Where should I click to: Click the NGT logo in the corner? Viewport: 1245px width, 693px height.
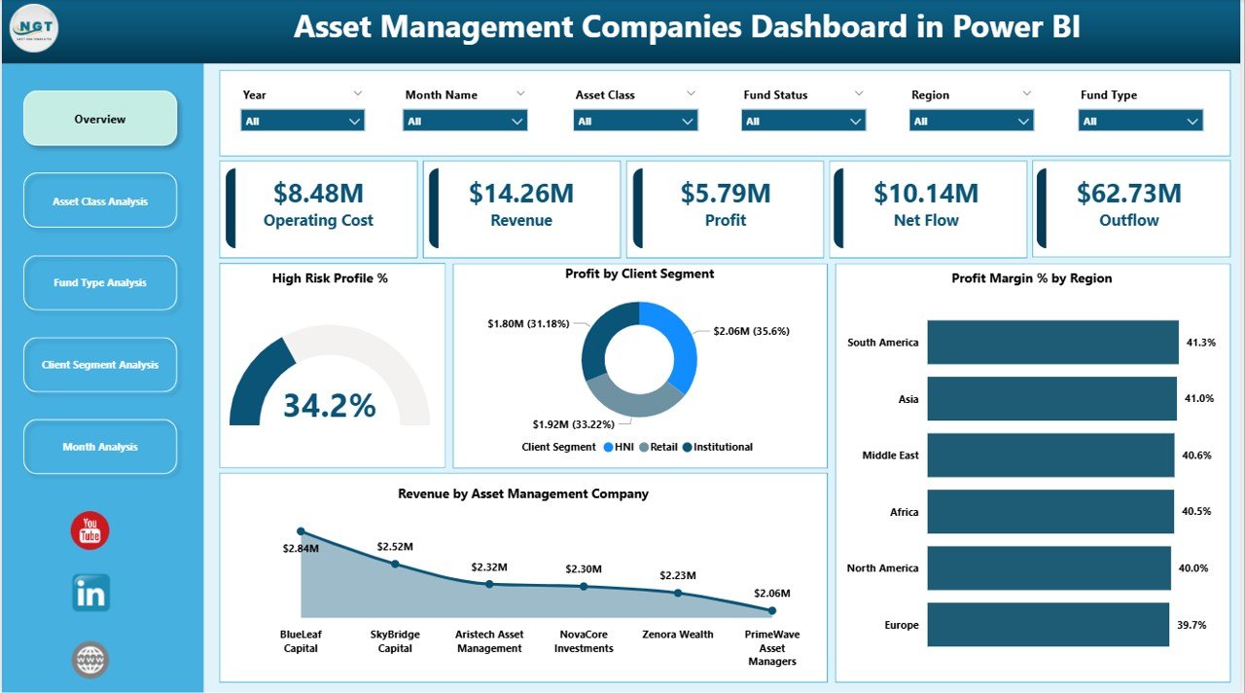pyautogui.click(x=32, y=29)
